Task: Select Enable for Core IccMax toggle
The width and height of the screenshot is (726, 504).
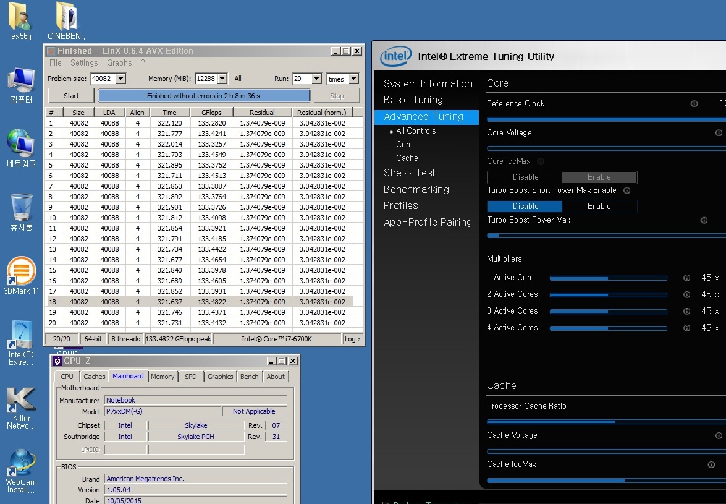Action: pos(599,177)
